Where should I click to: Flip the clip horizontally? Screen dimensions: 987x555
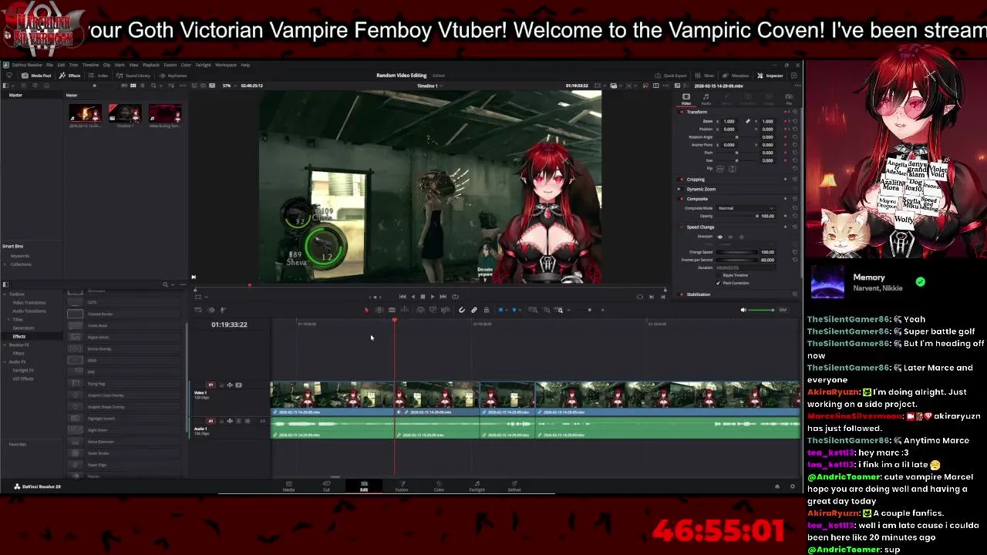click(720, 168)
